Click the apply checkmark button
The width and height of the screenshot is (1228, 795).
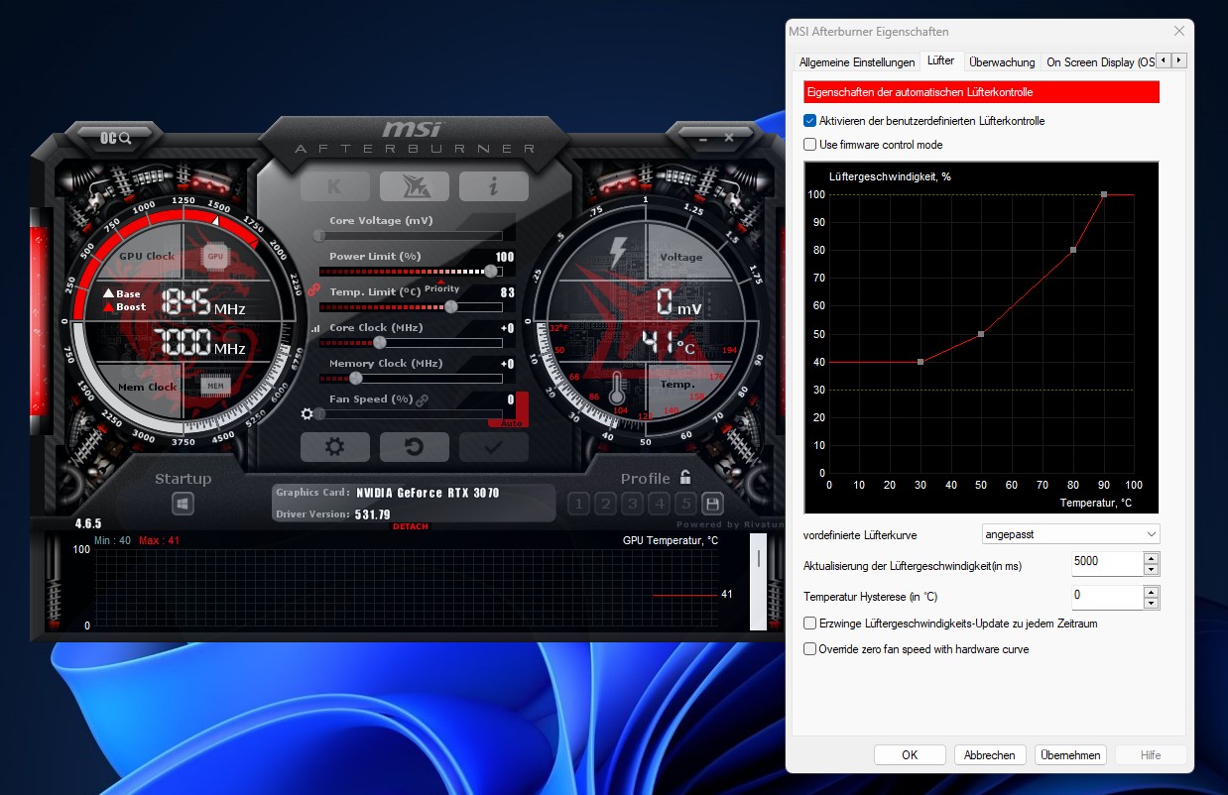(x=493, y=447)
